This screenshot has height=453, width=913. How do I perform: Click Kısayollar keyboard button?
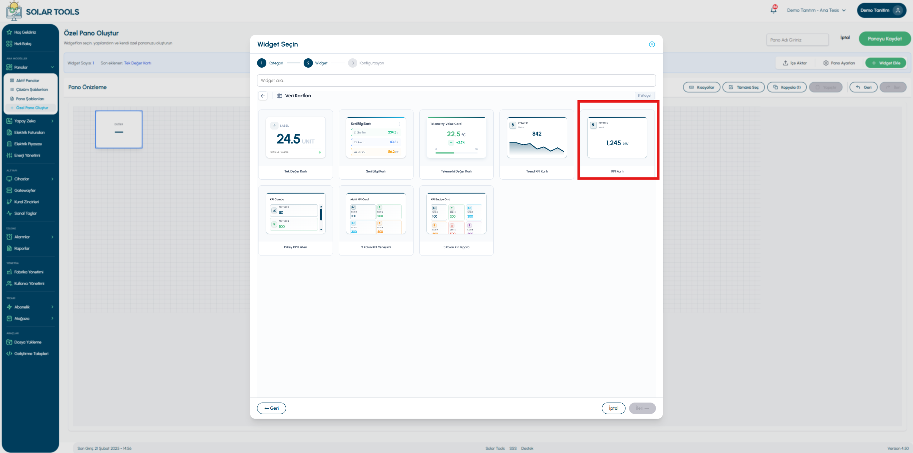[701, 87]
